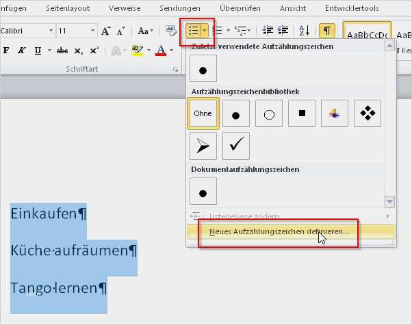Click the Shrink Font button

coord(121,31)
